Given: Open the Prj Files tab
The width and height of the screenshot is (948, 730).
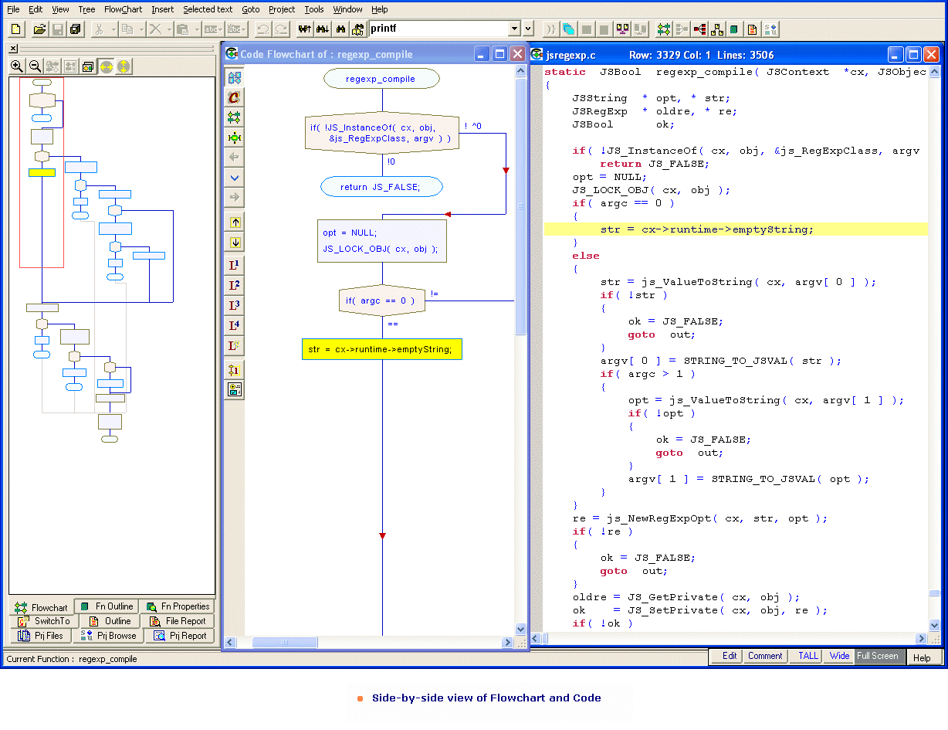Looking at the screenshot, I should 41,636.
